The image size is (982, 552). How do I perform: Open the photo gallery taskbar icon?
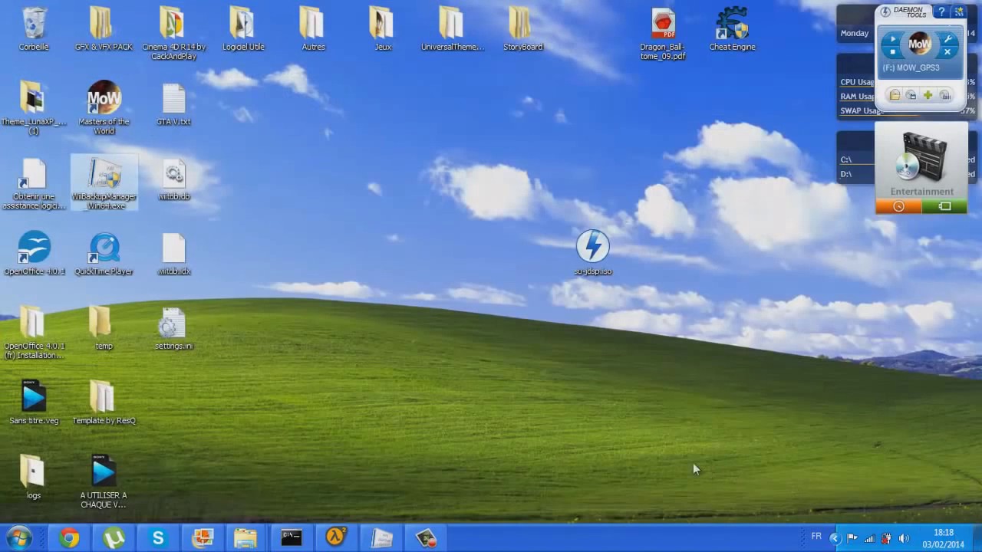pos(203,538)
